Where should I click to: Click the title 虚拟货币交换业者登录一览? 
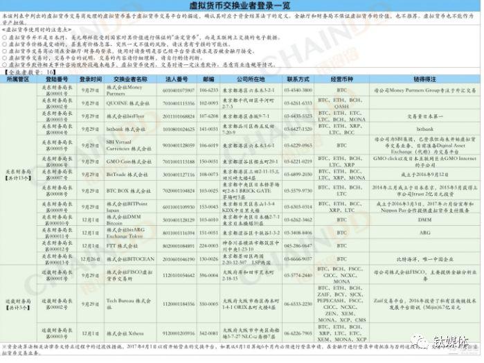click(x=240, y=6)
